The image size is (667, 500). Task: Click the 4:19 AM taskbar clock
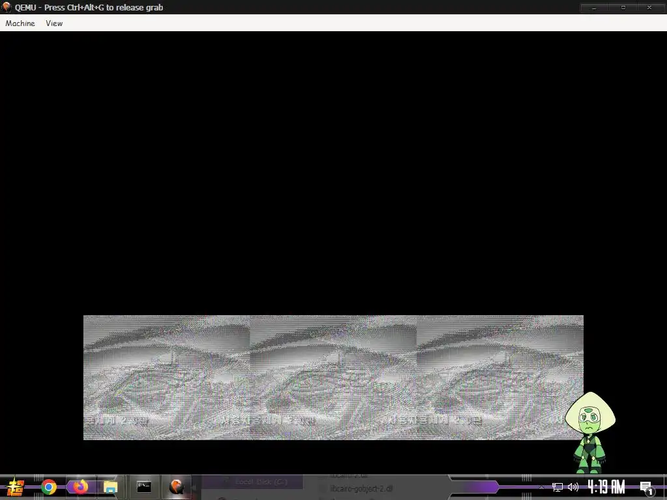(606, 487)
